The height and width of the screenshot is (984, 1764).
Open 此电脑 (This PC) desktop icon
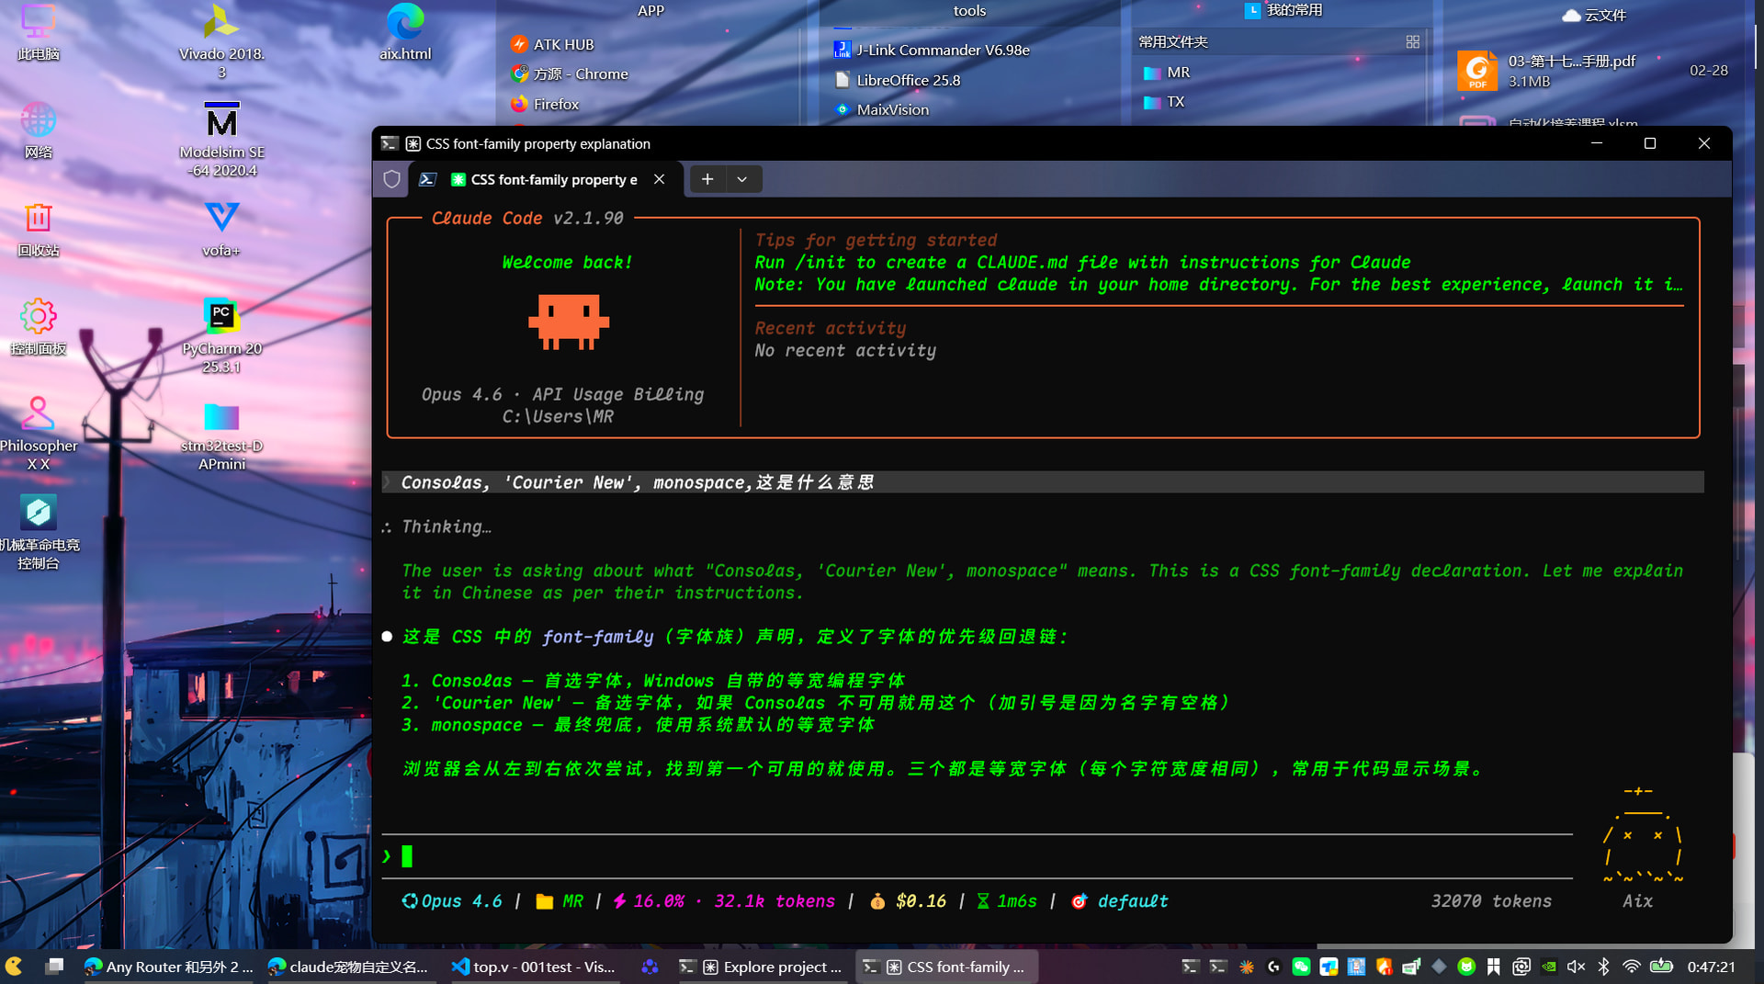38,32
